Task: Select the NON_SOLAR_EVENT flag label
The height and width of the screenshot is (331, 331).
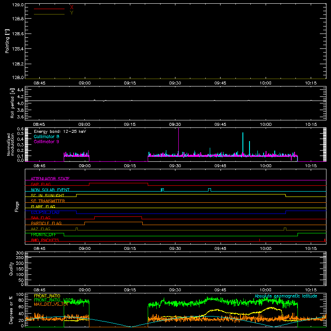Action: coord(50,190)
